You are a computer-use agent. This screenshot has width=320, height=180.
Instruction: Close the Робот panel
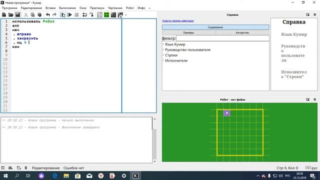point(314,99)
